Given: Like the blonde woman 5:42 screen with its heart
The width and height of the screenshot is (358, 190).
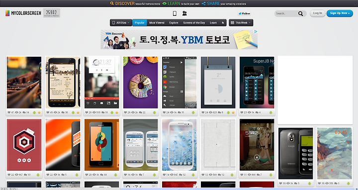Looking at the screenshot, I should (242, 175).
